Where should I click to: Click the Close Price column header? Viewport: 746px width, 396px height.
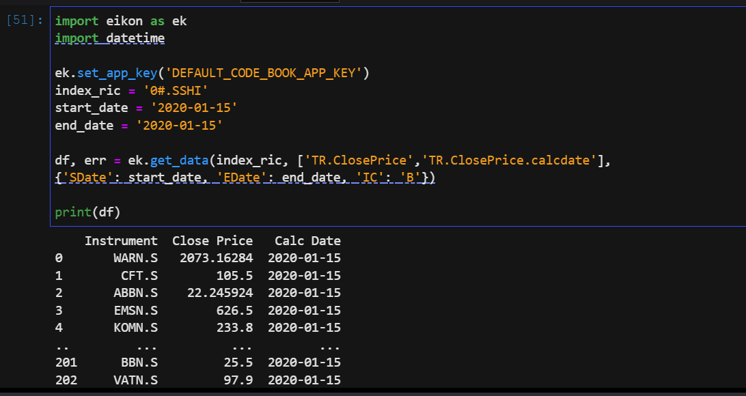(212, 241)
